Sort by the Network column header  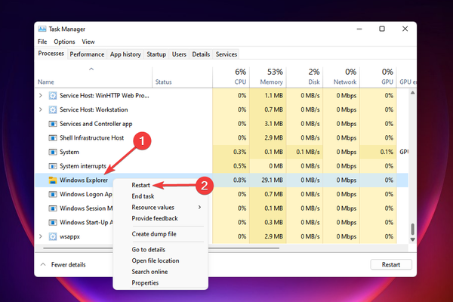pyautogui.click(x=341, y=77)
